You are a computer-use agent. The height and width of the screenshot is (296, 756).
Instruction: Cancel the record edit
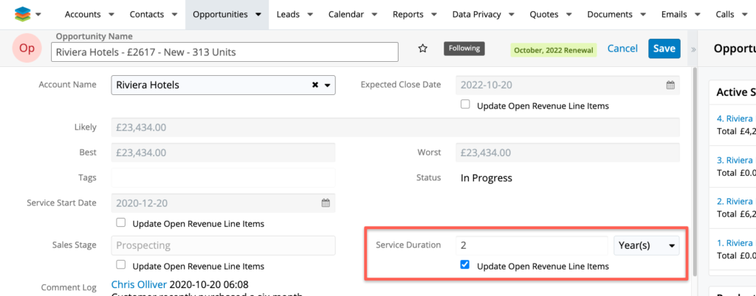point(622,49)
